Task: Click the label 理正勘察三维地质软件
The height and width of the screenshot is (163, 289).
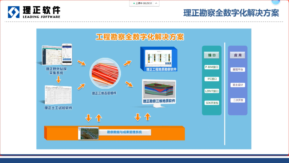Action: [159, 101]
